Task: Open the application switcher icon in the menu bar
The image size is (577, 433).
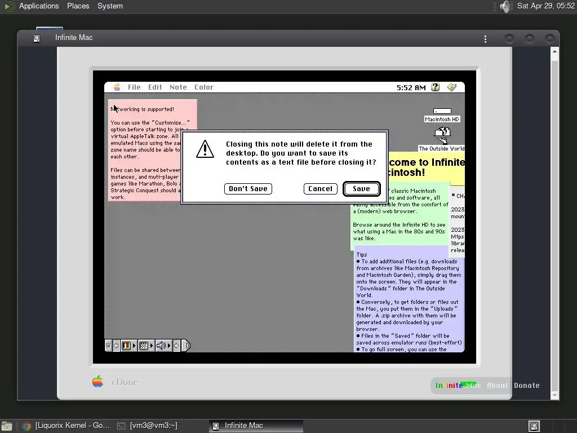Action: click(452, 87)
